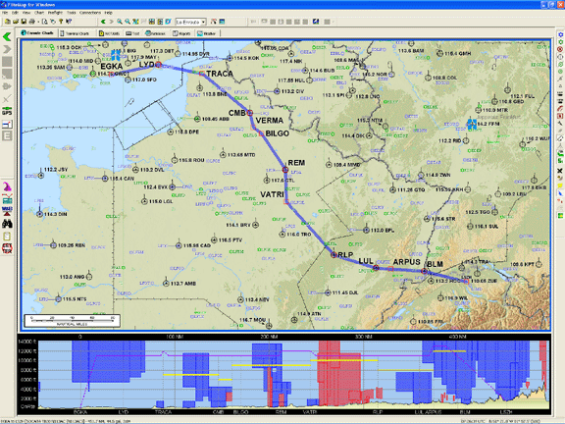Click the print icon in toolbar
The height and width of the screenshot is (424, 565).
pos(31,22)
